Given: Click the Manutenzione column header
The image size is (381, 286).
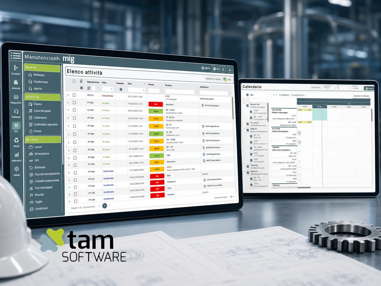Looking at the screenshot, I should [93, 82].
